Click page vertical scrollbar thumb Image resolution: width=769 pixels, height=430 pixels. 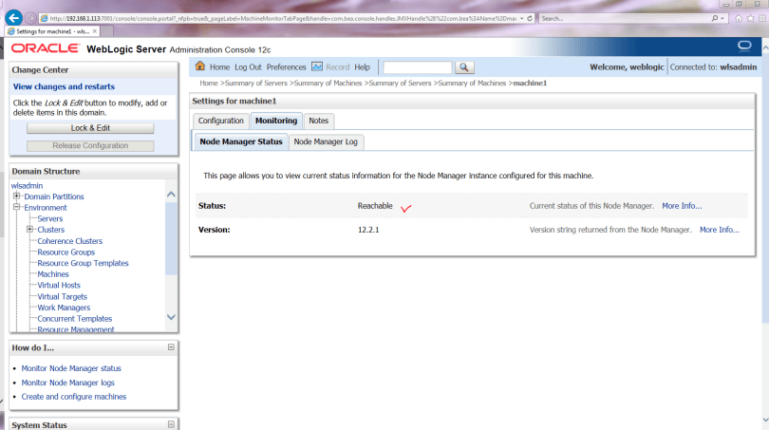pos(765,189)
